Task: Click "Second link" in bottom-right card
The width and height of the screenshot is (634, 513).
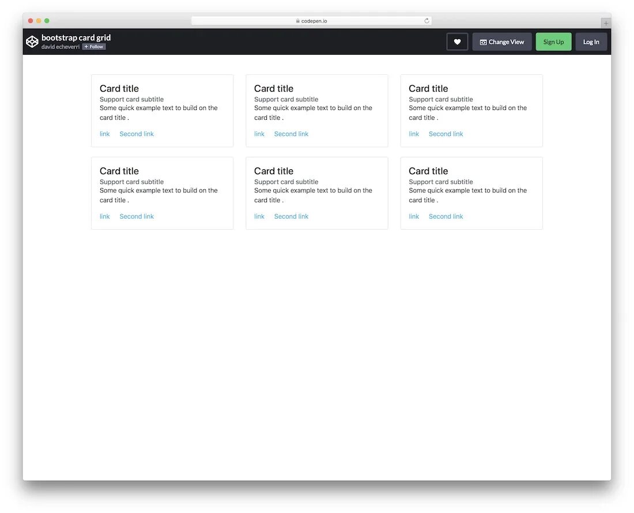Action: click(446, 216)
